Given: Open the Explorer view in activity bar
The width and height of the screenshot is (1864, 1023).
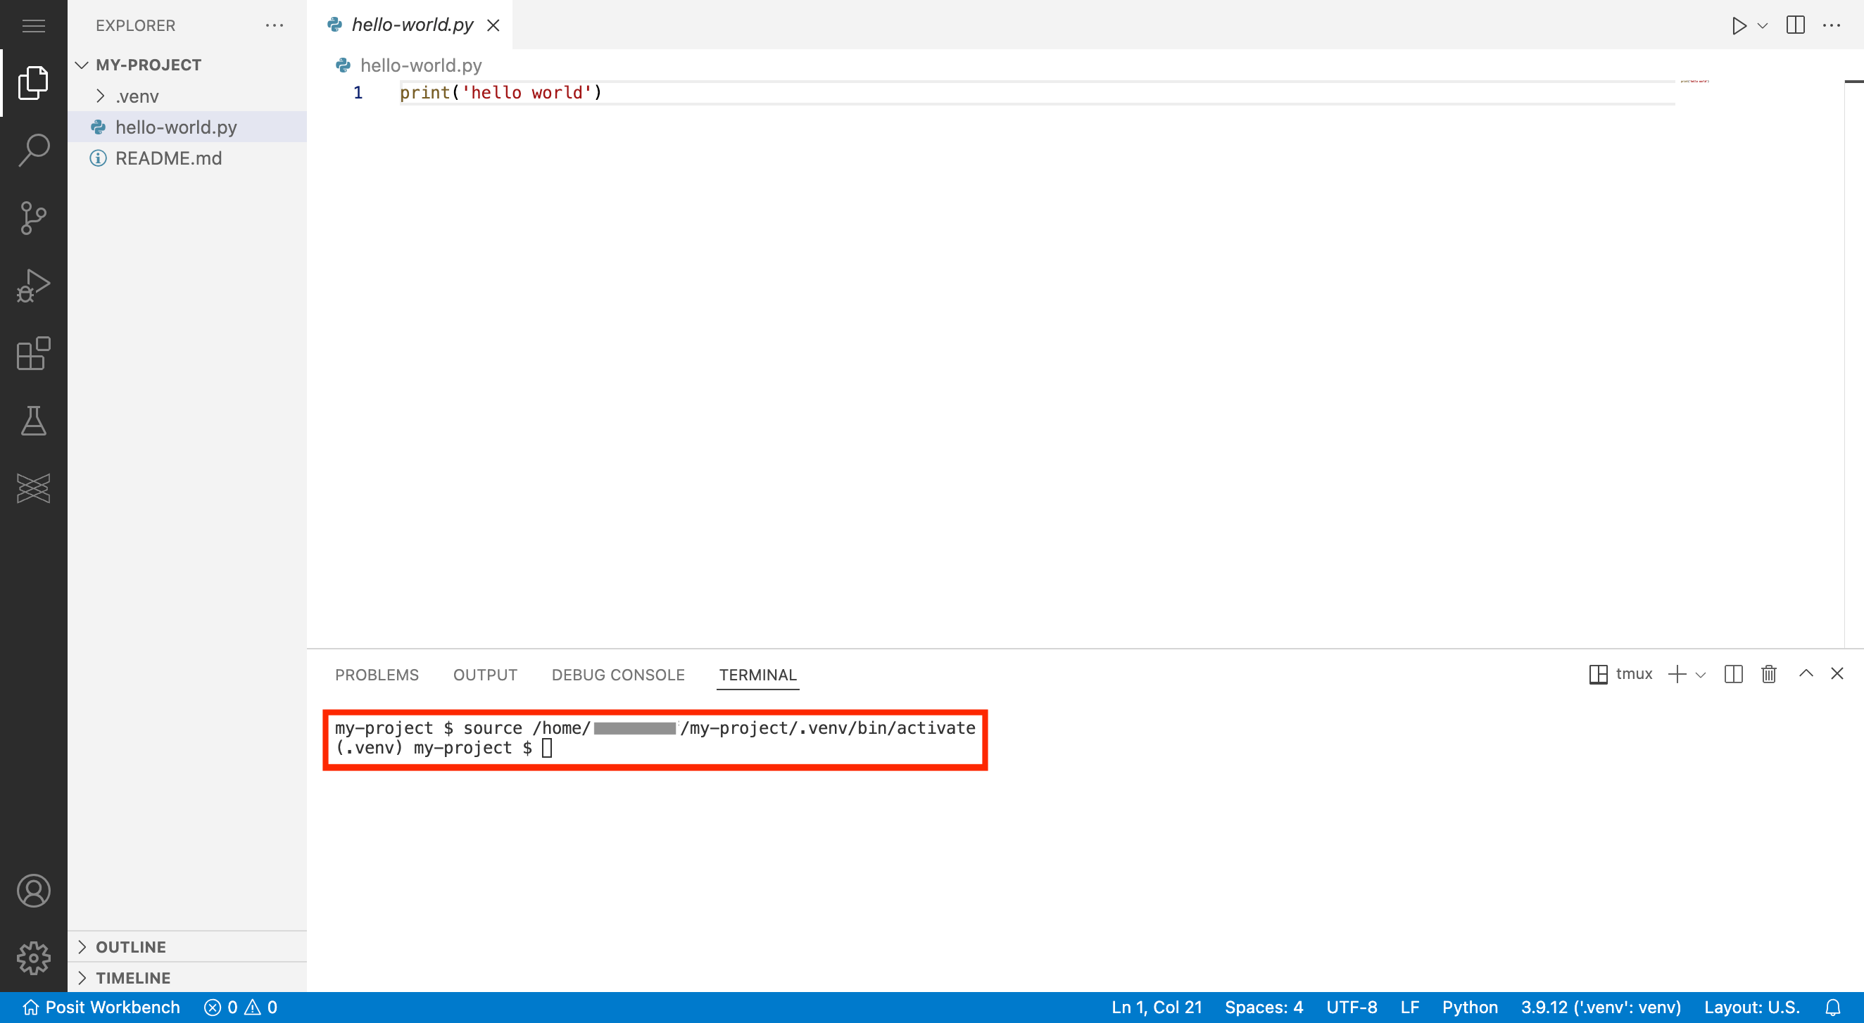Looking at the screenshot, I should pos(33,82).
